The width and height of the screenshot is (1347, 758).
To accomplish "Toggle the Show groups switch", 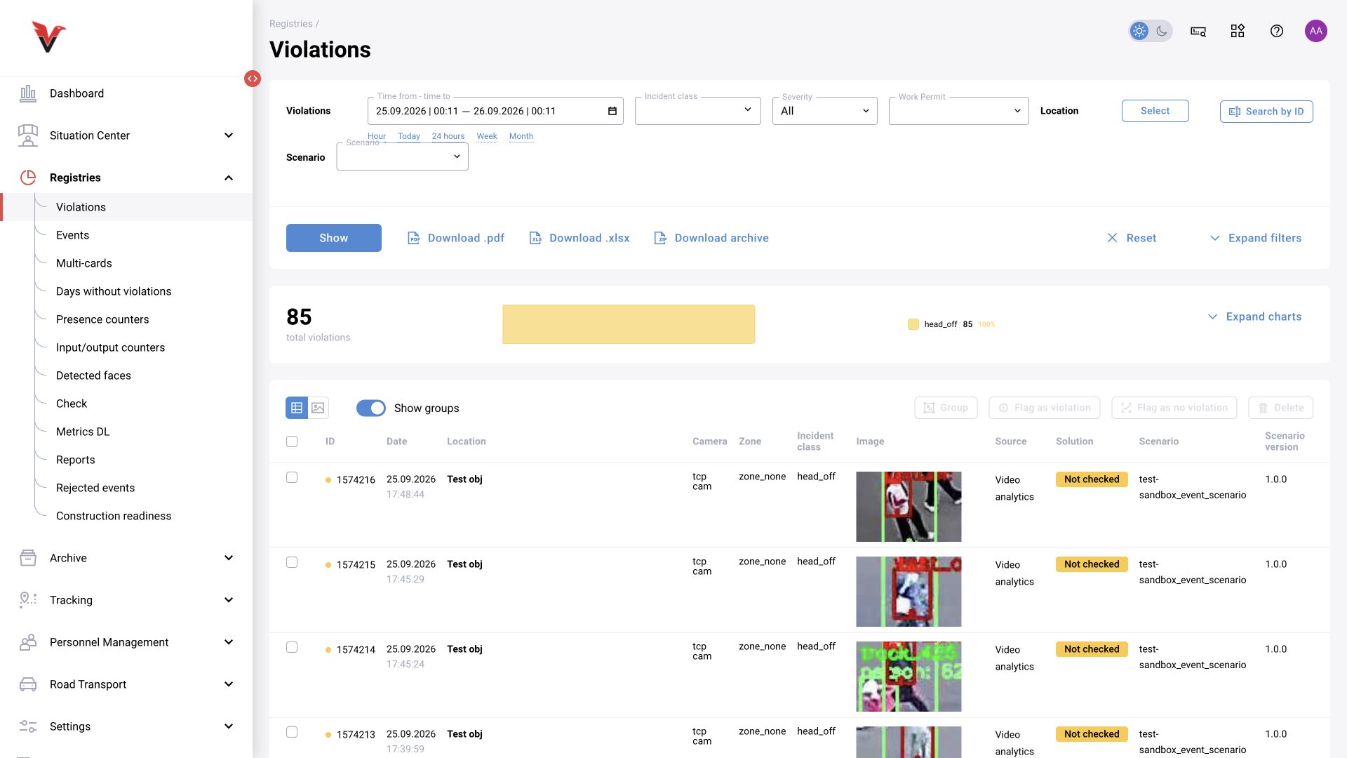I will pos(371,408).
